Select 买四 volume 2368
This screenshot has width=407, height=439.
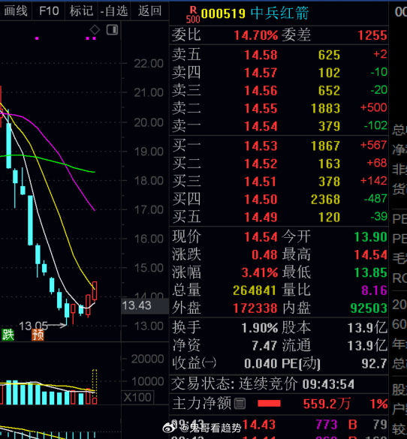325,200
